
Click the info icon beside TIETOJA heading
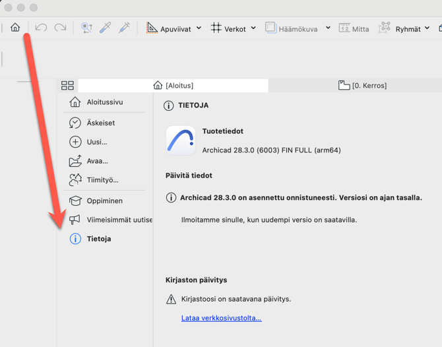tap(169, 106)
